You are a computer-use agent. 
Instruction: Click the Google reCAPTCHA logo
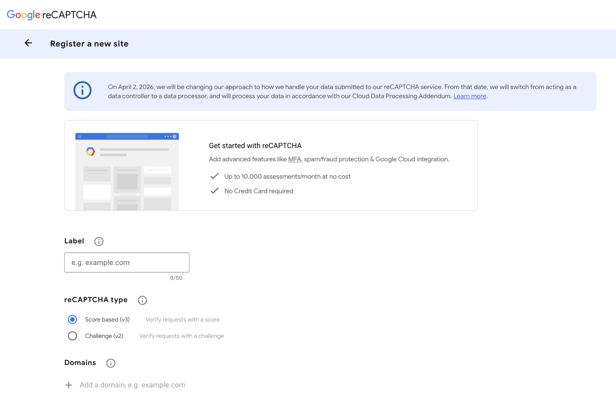(51, 15)
